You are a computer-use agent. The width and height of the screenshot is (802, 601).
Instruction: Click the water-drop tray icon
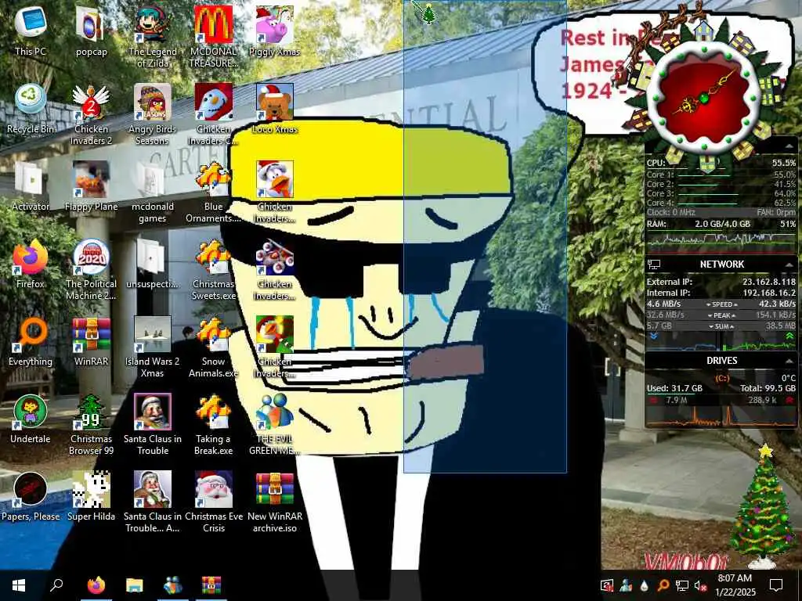[x=645, y=585]
